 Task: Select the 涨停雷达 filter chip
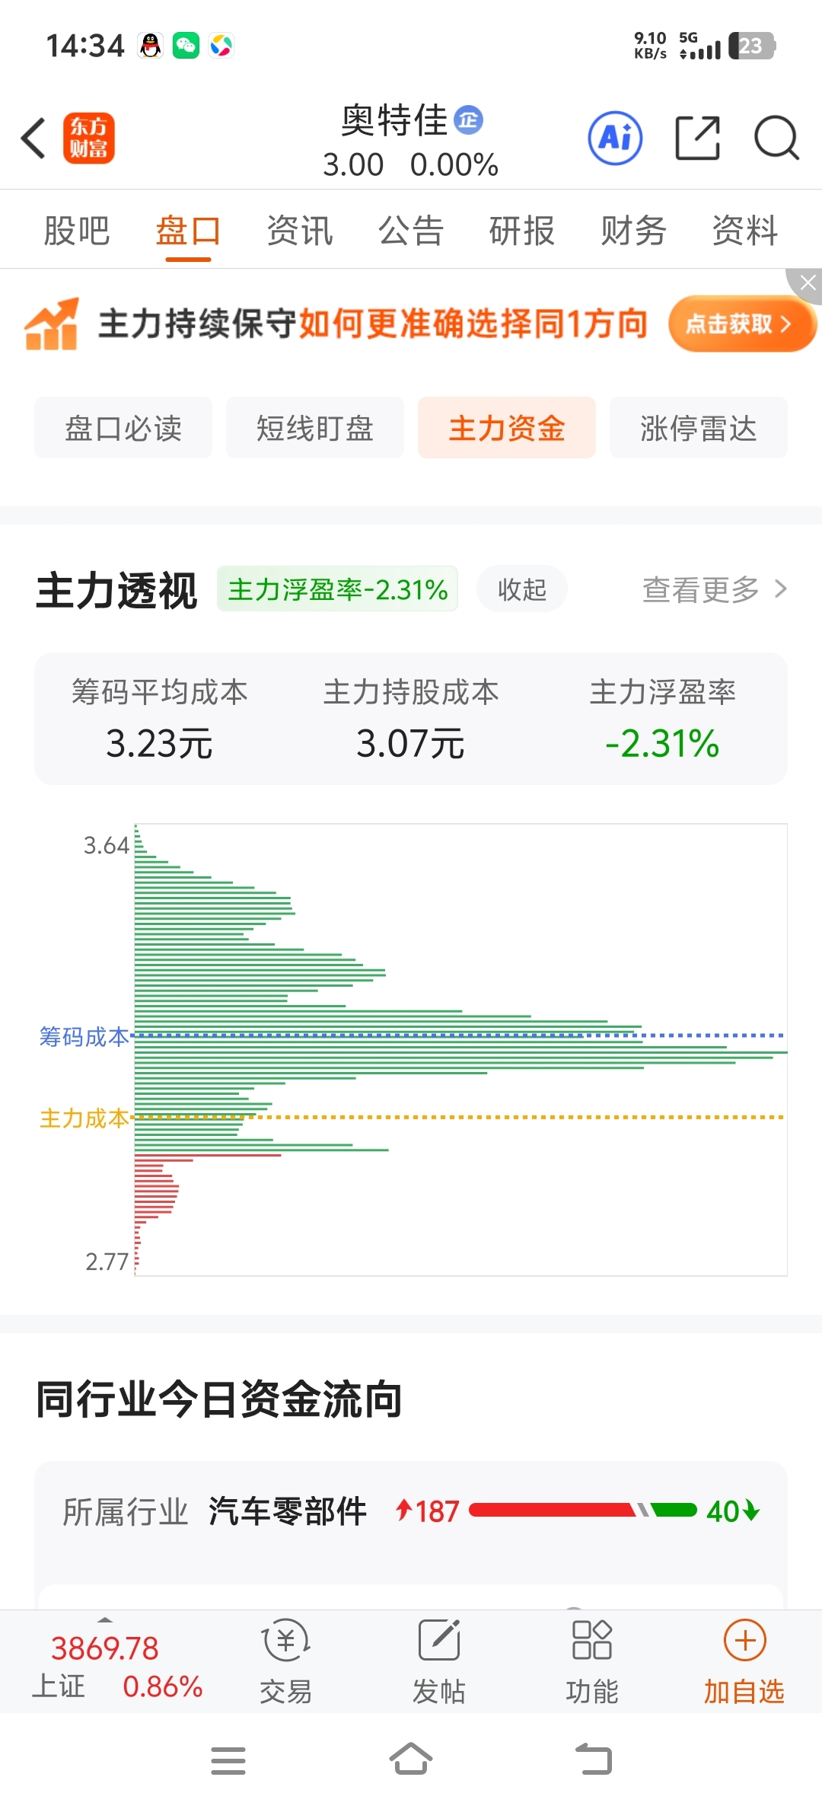pyautogui.click(x=699, y=428)
